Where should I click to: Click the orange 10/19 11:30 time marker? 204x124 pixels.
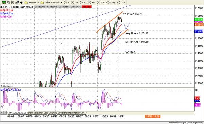point(153,116)
